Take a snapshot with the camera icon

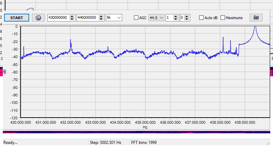click(x=256, y=18)
